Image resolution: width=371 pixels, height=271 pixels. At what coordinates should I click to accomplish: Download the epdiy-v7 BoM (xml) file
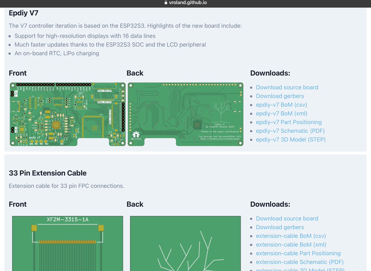[x=281, y=113]
